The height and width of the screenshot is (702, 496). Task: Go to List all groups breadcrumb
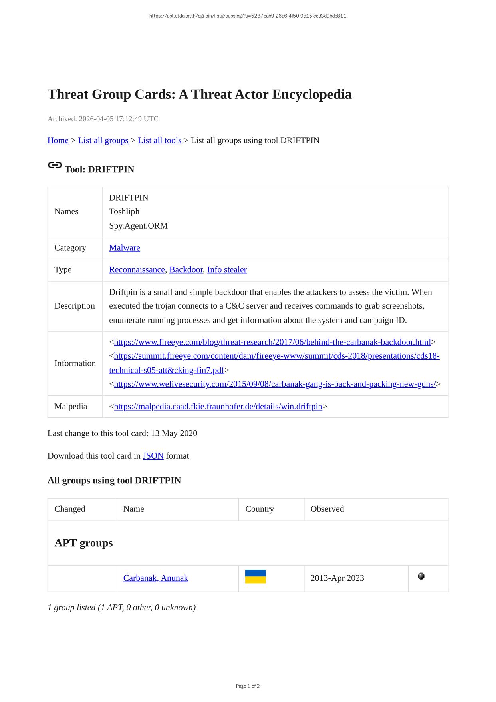tap(103, 140)
